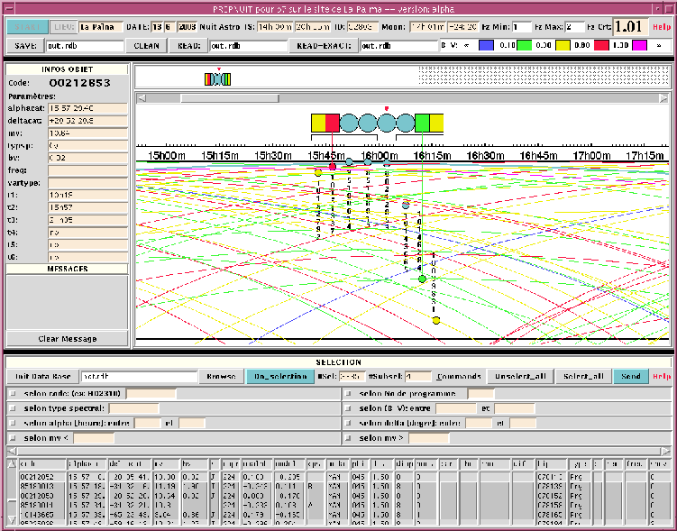Click the red dot marker below 15h45m
Viewport: 677px width, 531px height.
click(333, 167)
